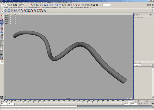Show the Attribute Editor panel icon

148,5
